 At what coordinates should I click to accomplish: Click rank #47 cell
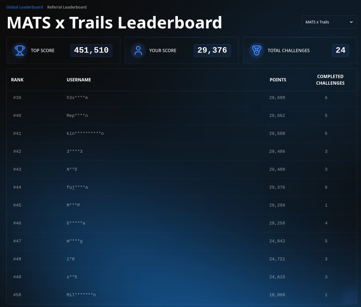pos(17,241)
